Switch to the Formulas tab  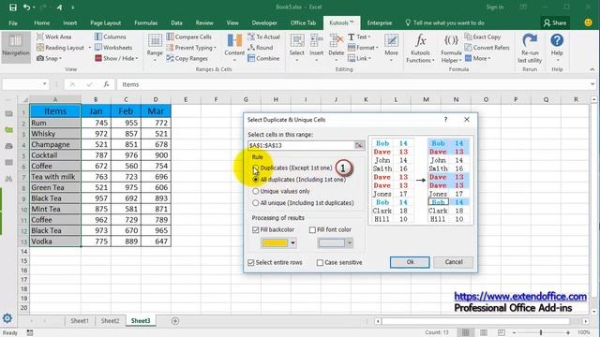pyautogui.click(x=146, y=22)
